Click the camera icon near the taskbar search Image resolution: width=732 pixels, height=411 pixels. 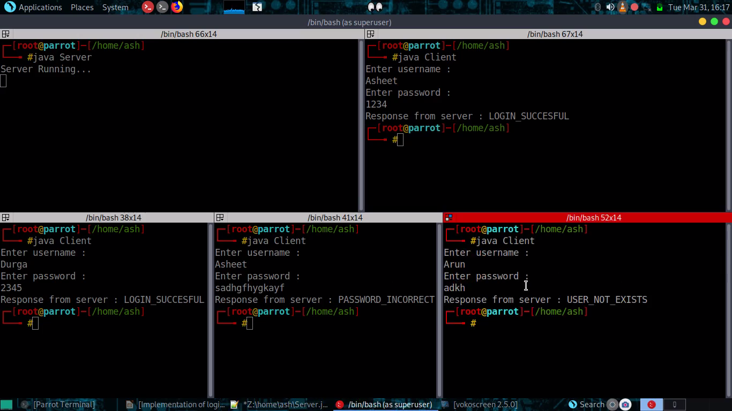coord(625,404)
